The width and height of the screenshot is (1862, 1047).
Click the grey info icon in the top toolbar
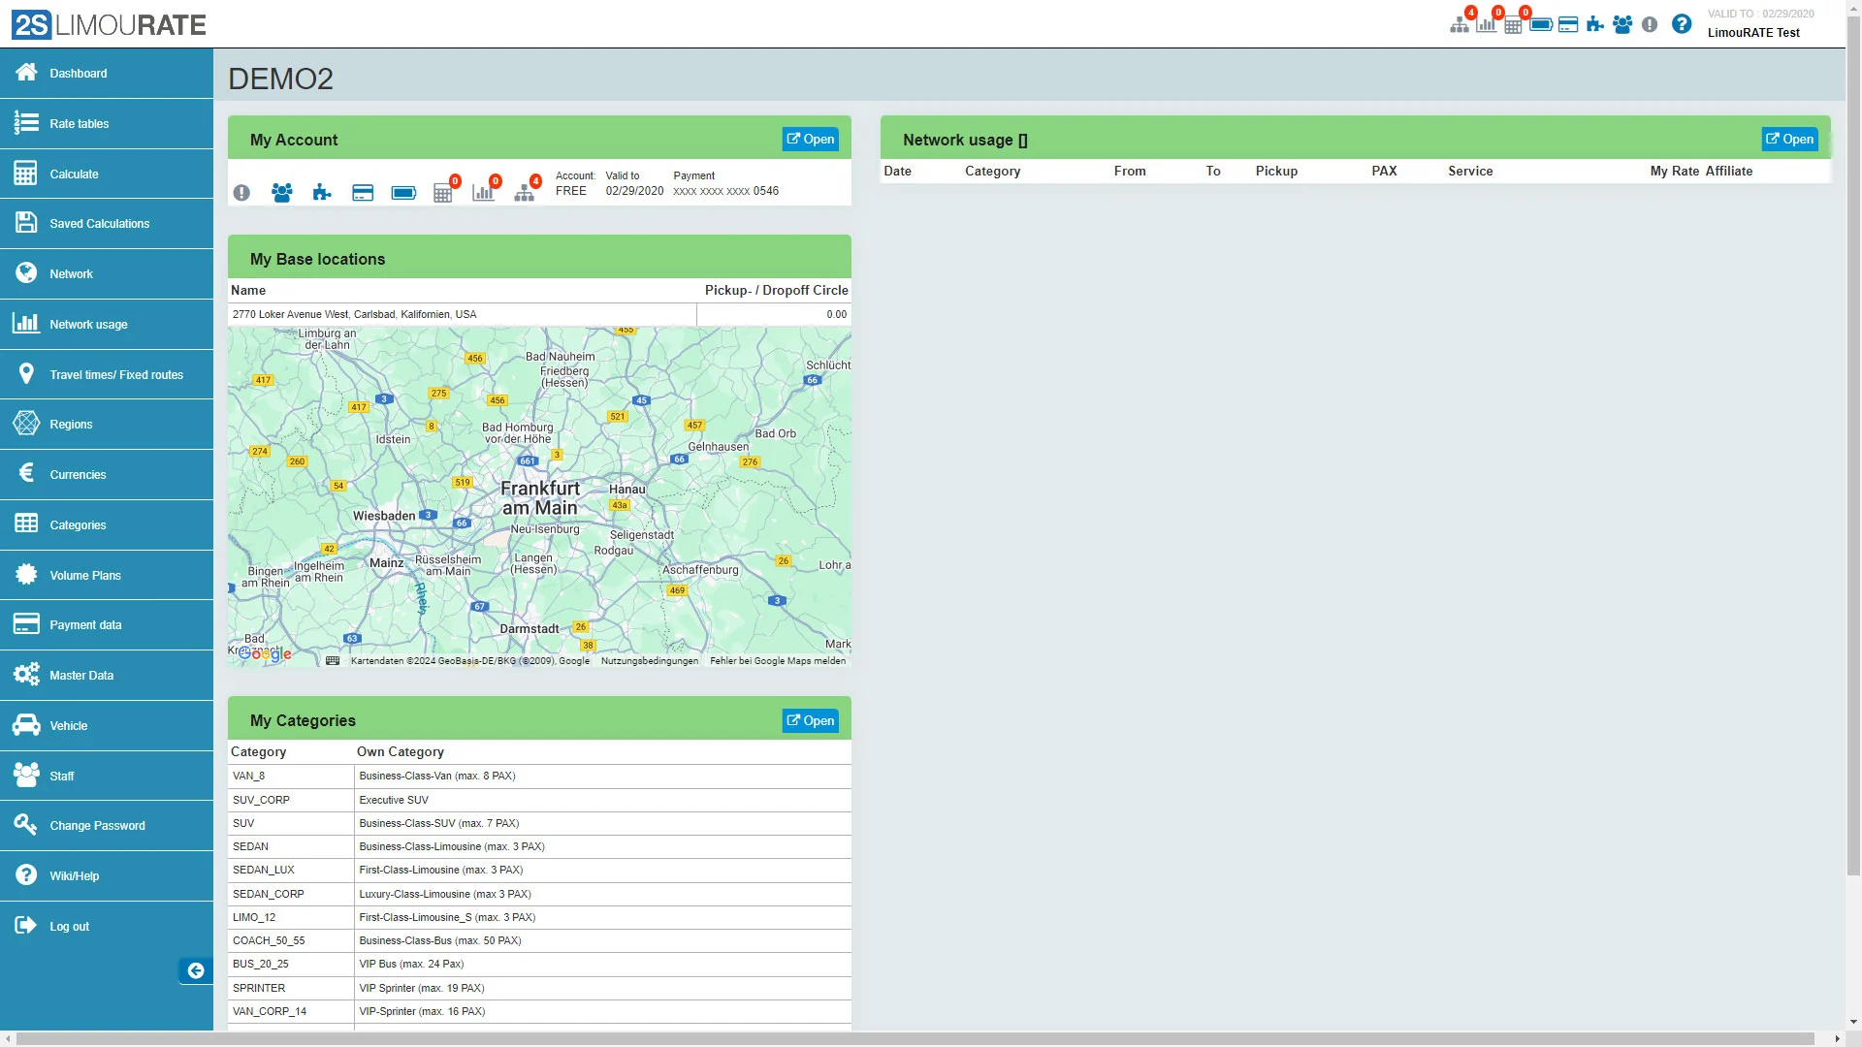click(x=1650, y=24)
